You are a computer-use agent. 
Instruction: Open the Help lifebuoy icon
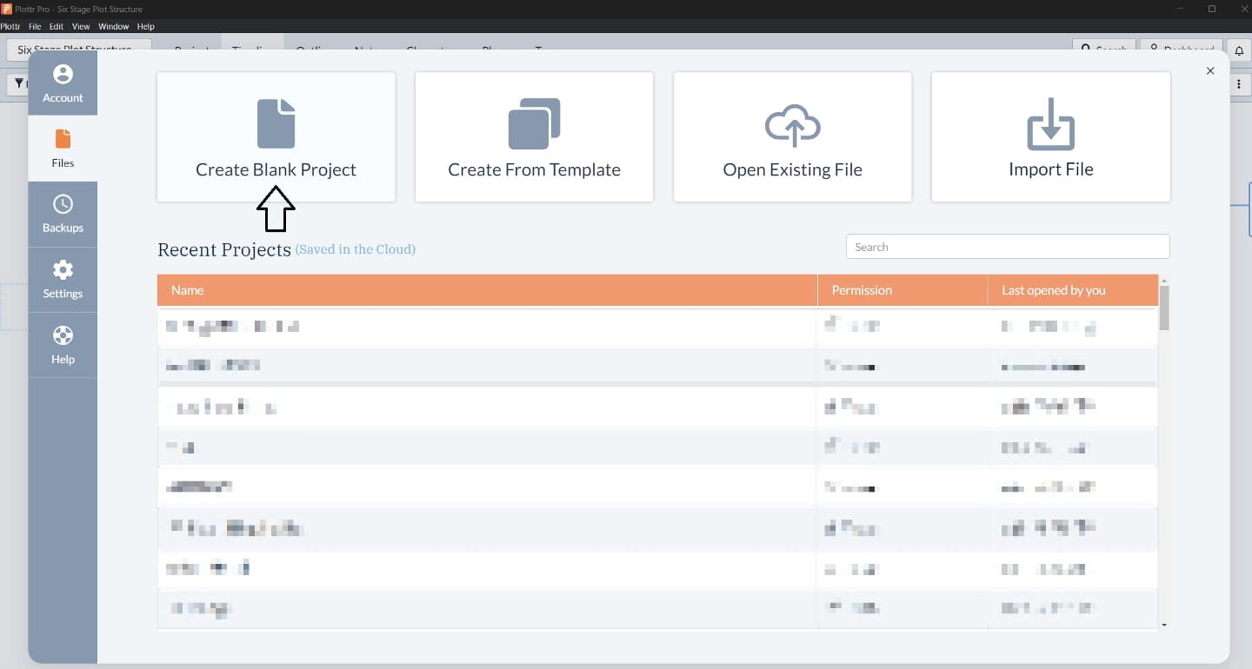point(63,335)
